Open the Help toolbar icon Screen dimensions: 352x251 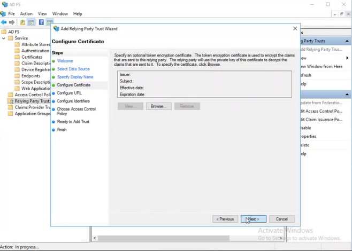[41, 22]
